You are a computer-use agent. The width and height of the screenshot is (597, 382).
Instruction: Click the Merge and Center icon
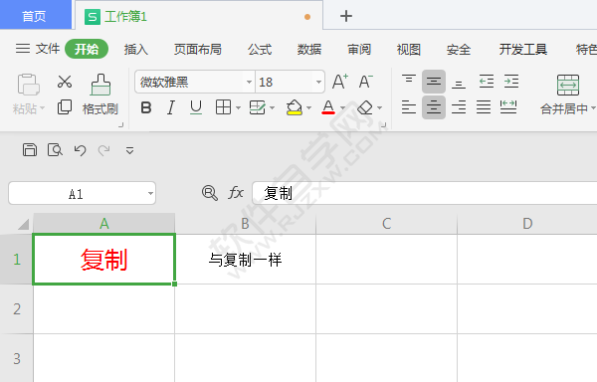click(568, 85)
